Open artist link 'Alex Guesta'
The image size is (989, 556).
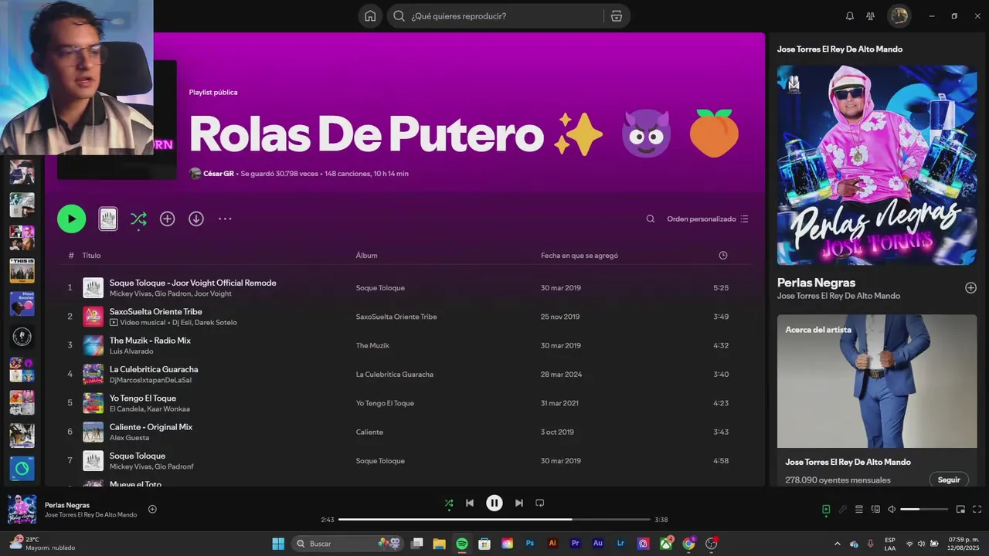(129, 438)
